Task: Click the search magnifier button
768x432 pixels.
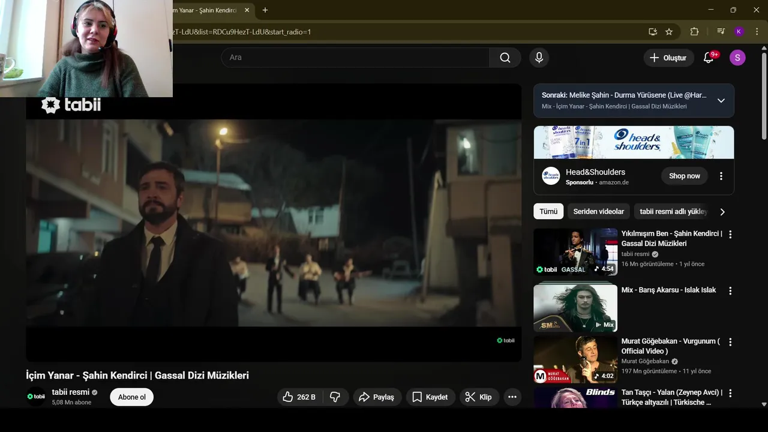Action: pyautogui.click(x=505, y=58)
